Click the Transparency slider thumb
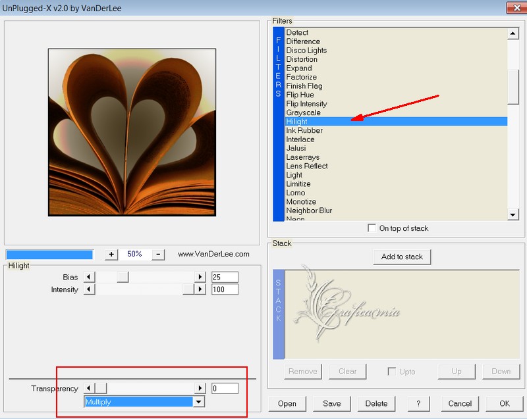Screen dimensions: 527x419 101,388
